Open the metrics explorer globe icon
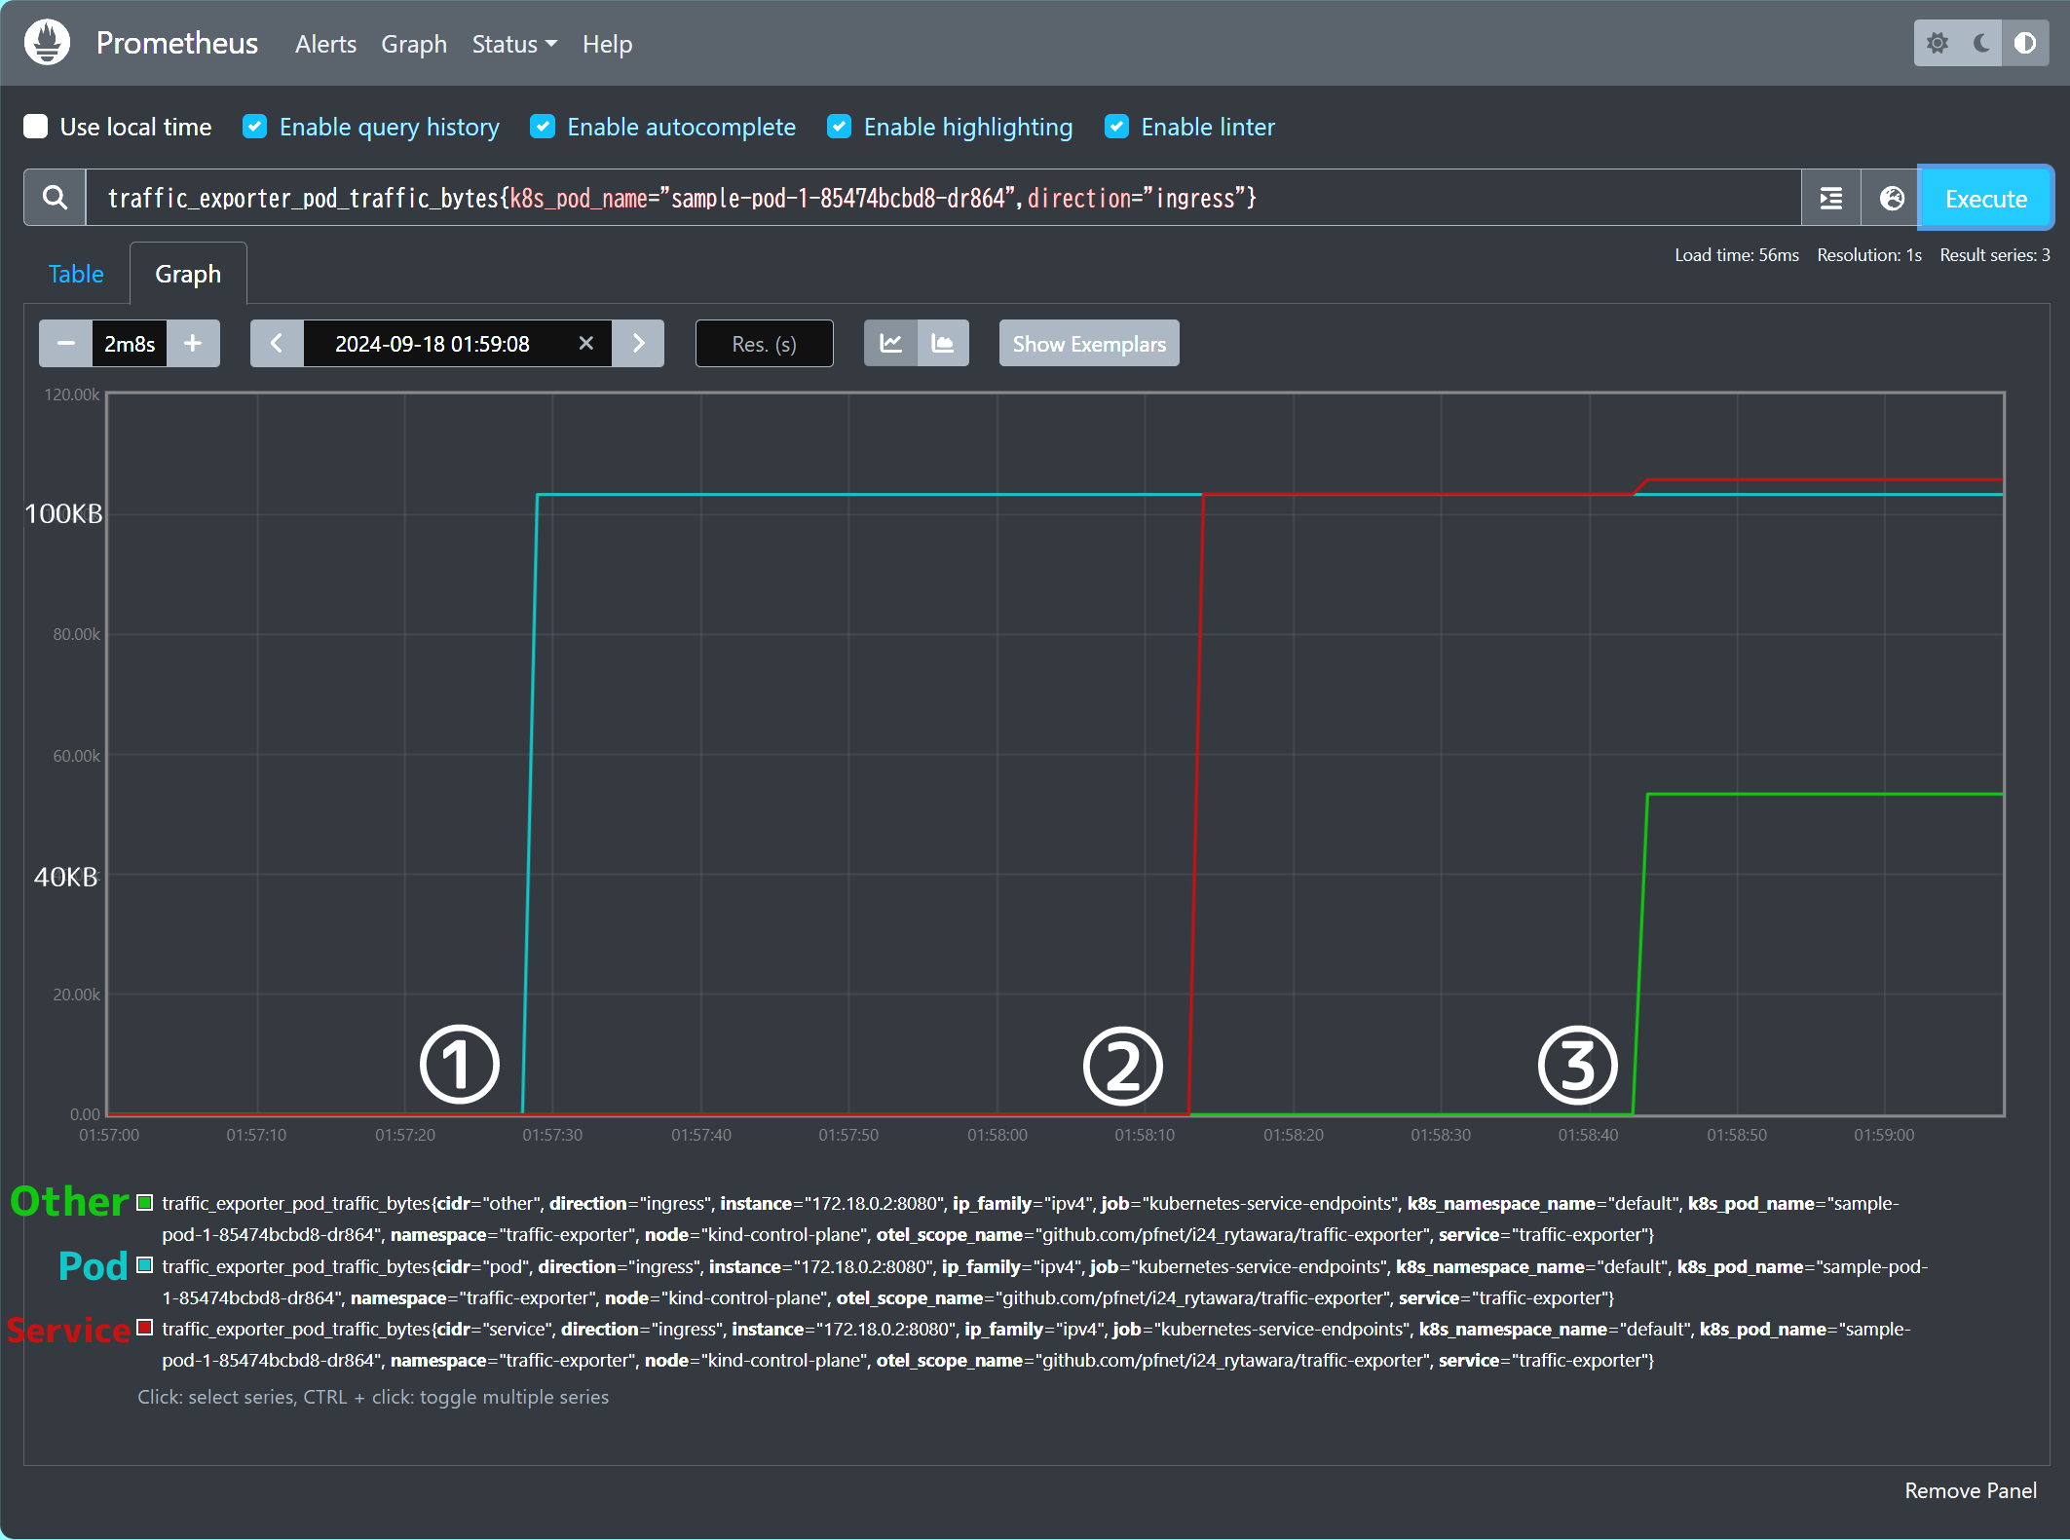2070x1540 pixels. pyautogui.click(x=1891, y=199)
